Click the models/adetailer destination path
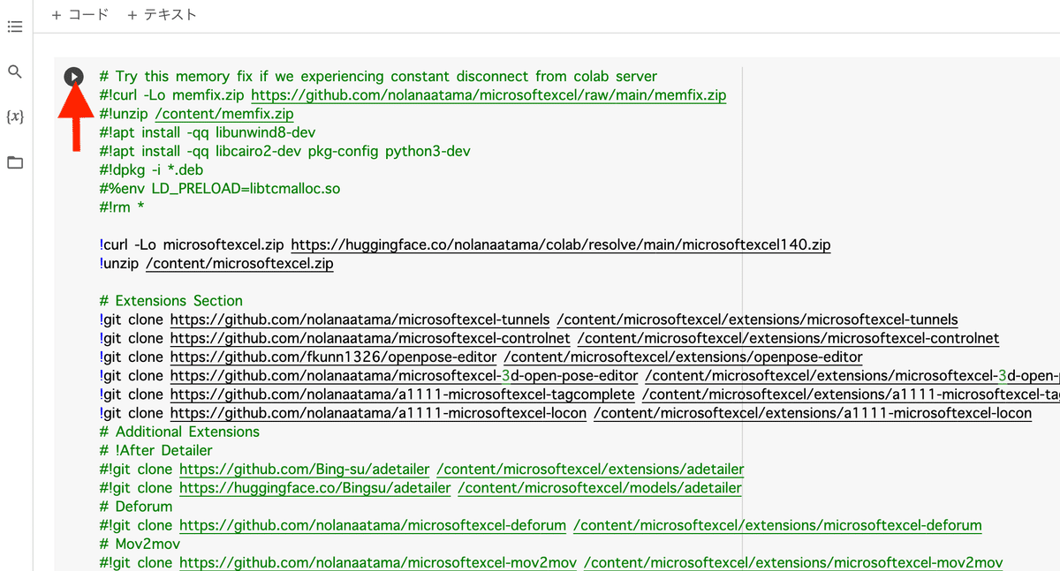The height and width of the screenshot is (571, 1060). [600, 487]
